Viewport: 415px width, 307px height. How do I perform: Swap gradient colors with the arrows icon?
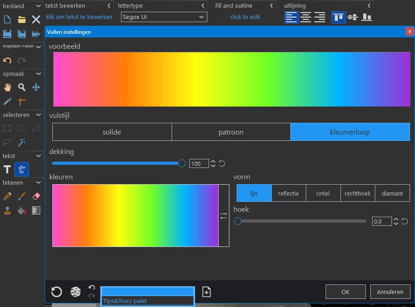point(224,216)
